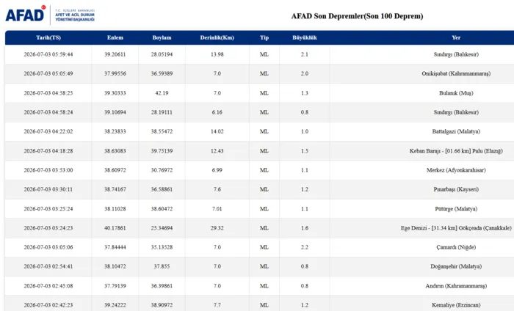
Task: Select the page title 'AFAD Son Depremler(Son 100 Deprem)'
Action: click(357, 16)
